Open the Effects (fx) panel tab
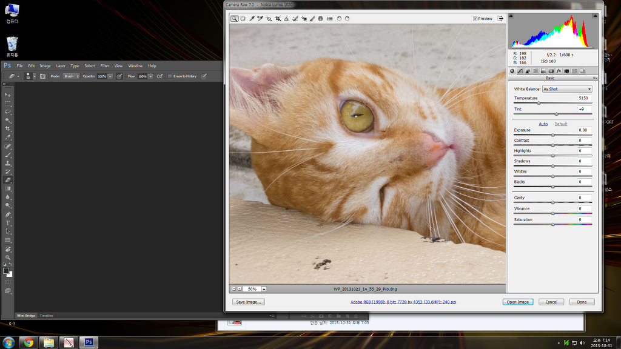This screenshot has width=621, height=349. pos(559,71)
